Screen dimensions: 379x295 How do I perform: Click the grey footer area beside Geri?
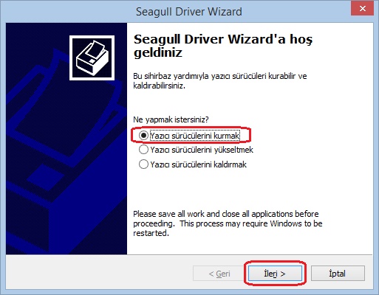point(98,273)
